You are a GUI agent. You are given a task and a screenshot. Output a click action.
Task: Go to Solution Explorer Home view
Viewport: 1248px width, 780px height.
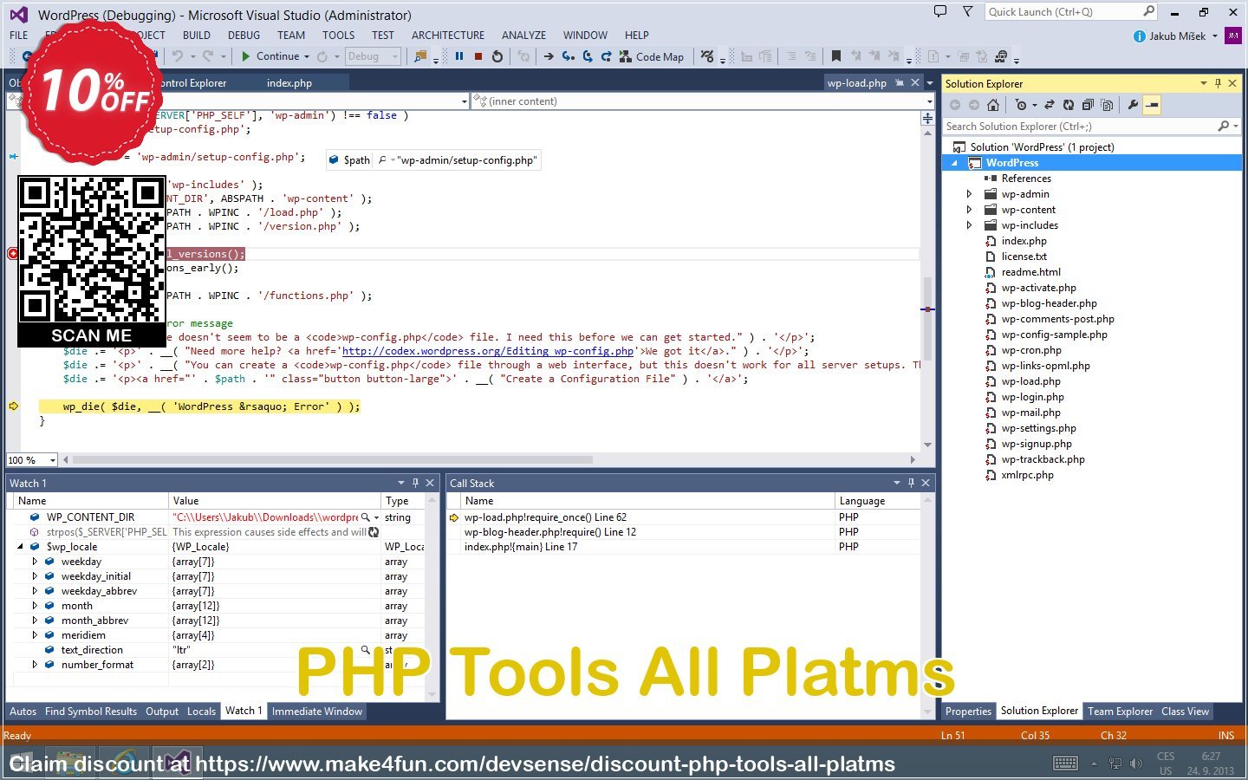coord(993,105)
